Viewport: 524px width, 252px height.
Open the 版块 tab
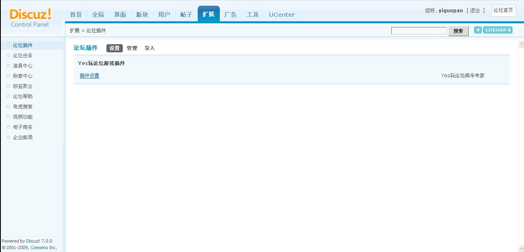point(142,14)
